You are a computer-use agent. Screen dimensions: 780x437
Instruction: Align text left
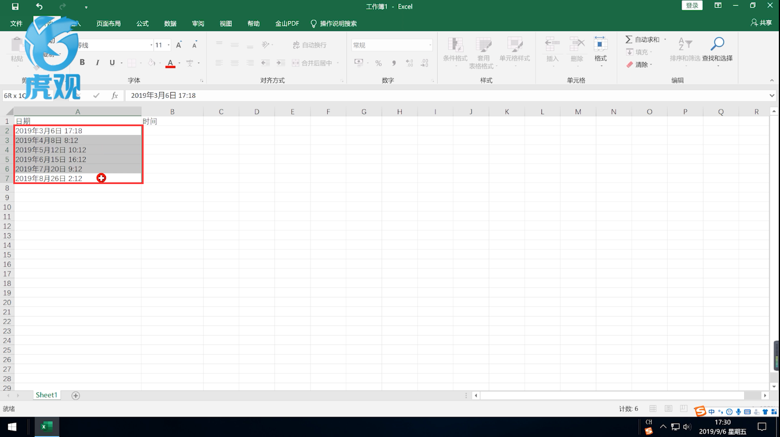[x=219, y=63]
